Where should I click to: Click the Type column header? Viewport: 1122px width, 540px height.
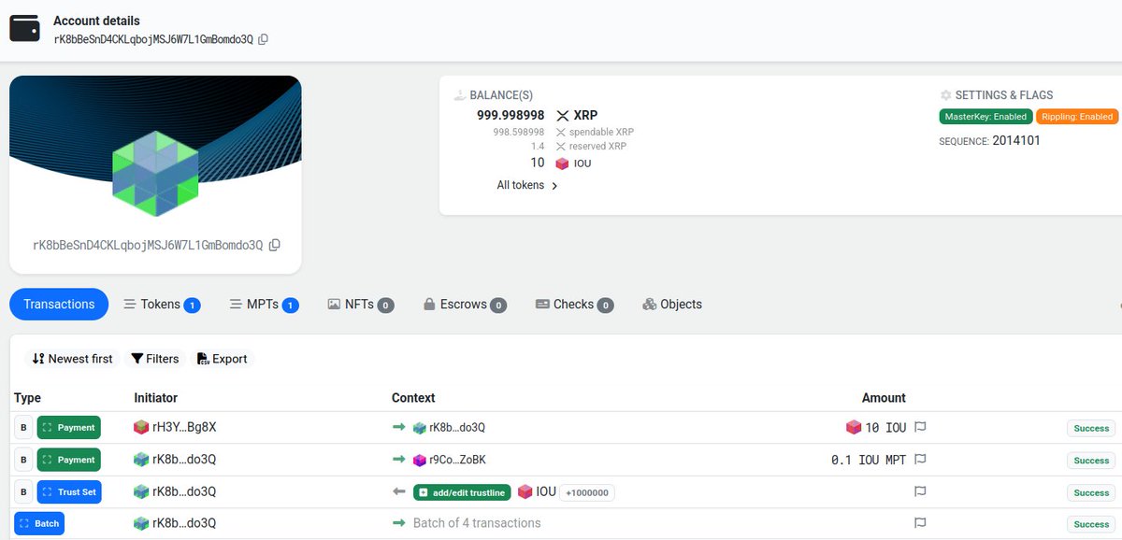click(x=28, y=398)
